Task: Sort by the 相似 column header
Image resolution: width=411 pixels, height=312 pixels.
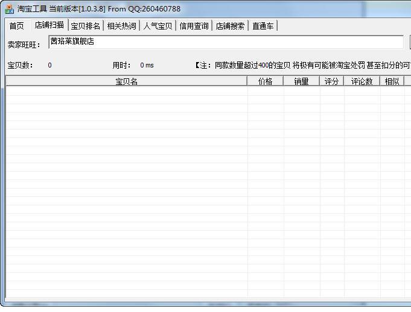Action: [392, 81]
